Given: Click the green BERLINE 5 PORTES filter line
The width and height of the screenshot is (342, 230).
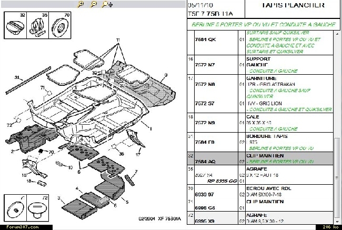Looking at the screenshot, I should coord(264,24).
